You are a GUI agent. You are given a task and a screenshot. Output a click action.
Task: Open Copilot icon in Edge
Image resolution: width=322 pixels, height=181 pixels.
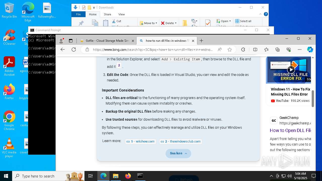[310, 50]
